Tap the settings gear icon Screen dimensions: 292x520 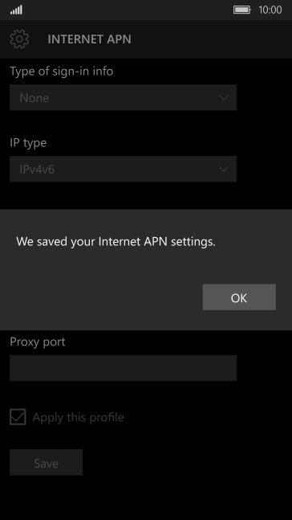click(x=19, y=39)
